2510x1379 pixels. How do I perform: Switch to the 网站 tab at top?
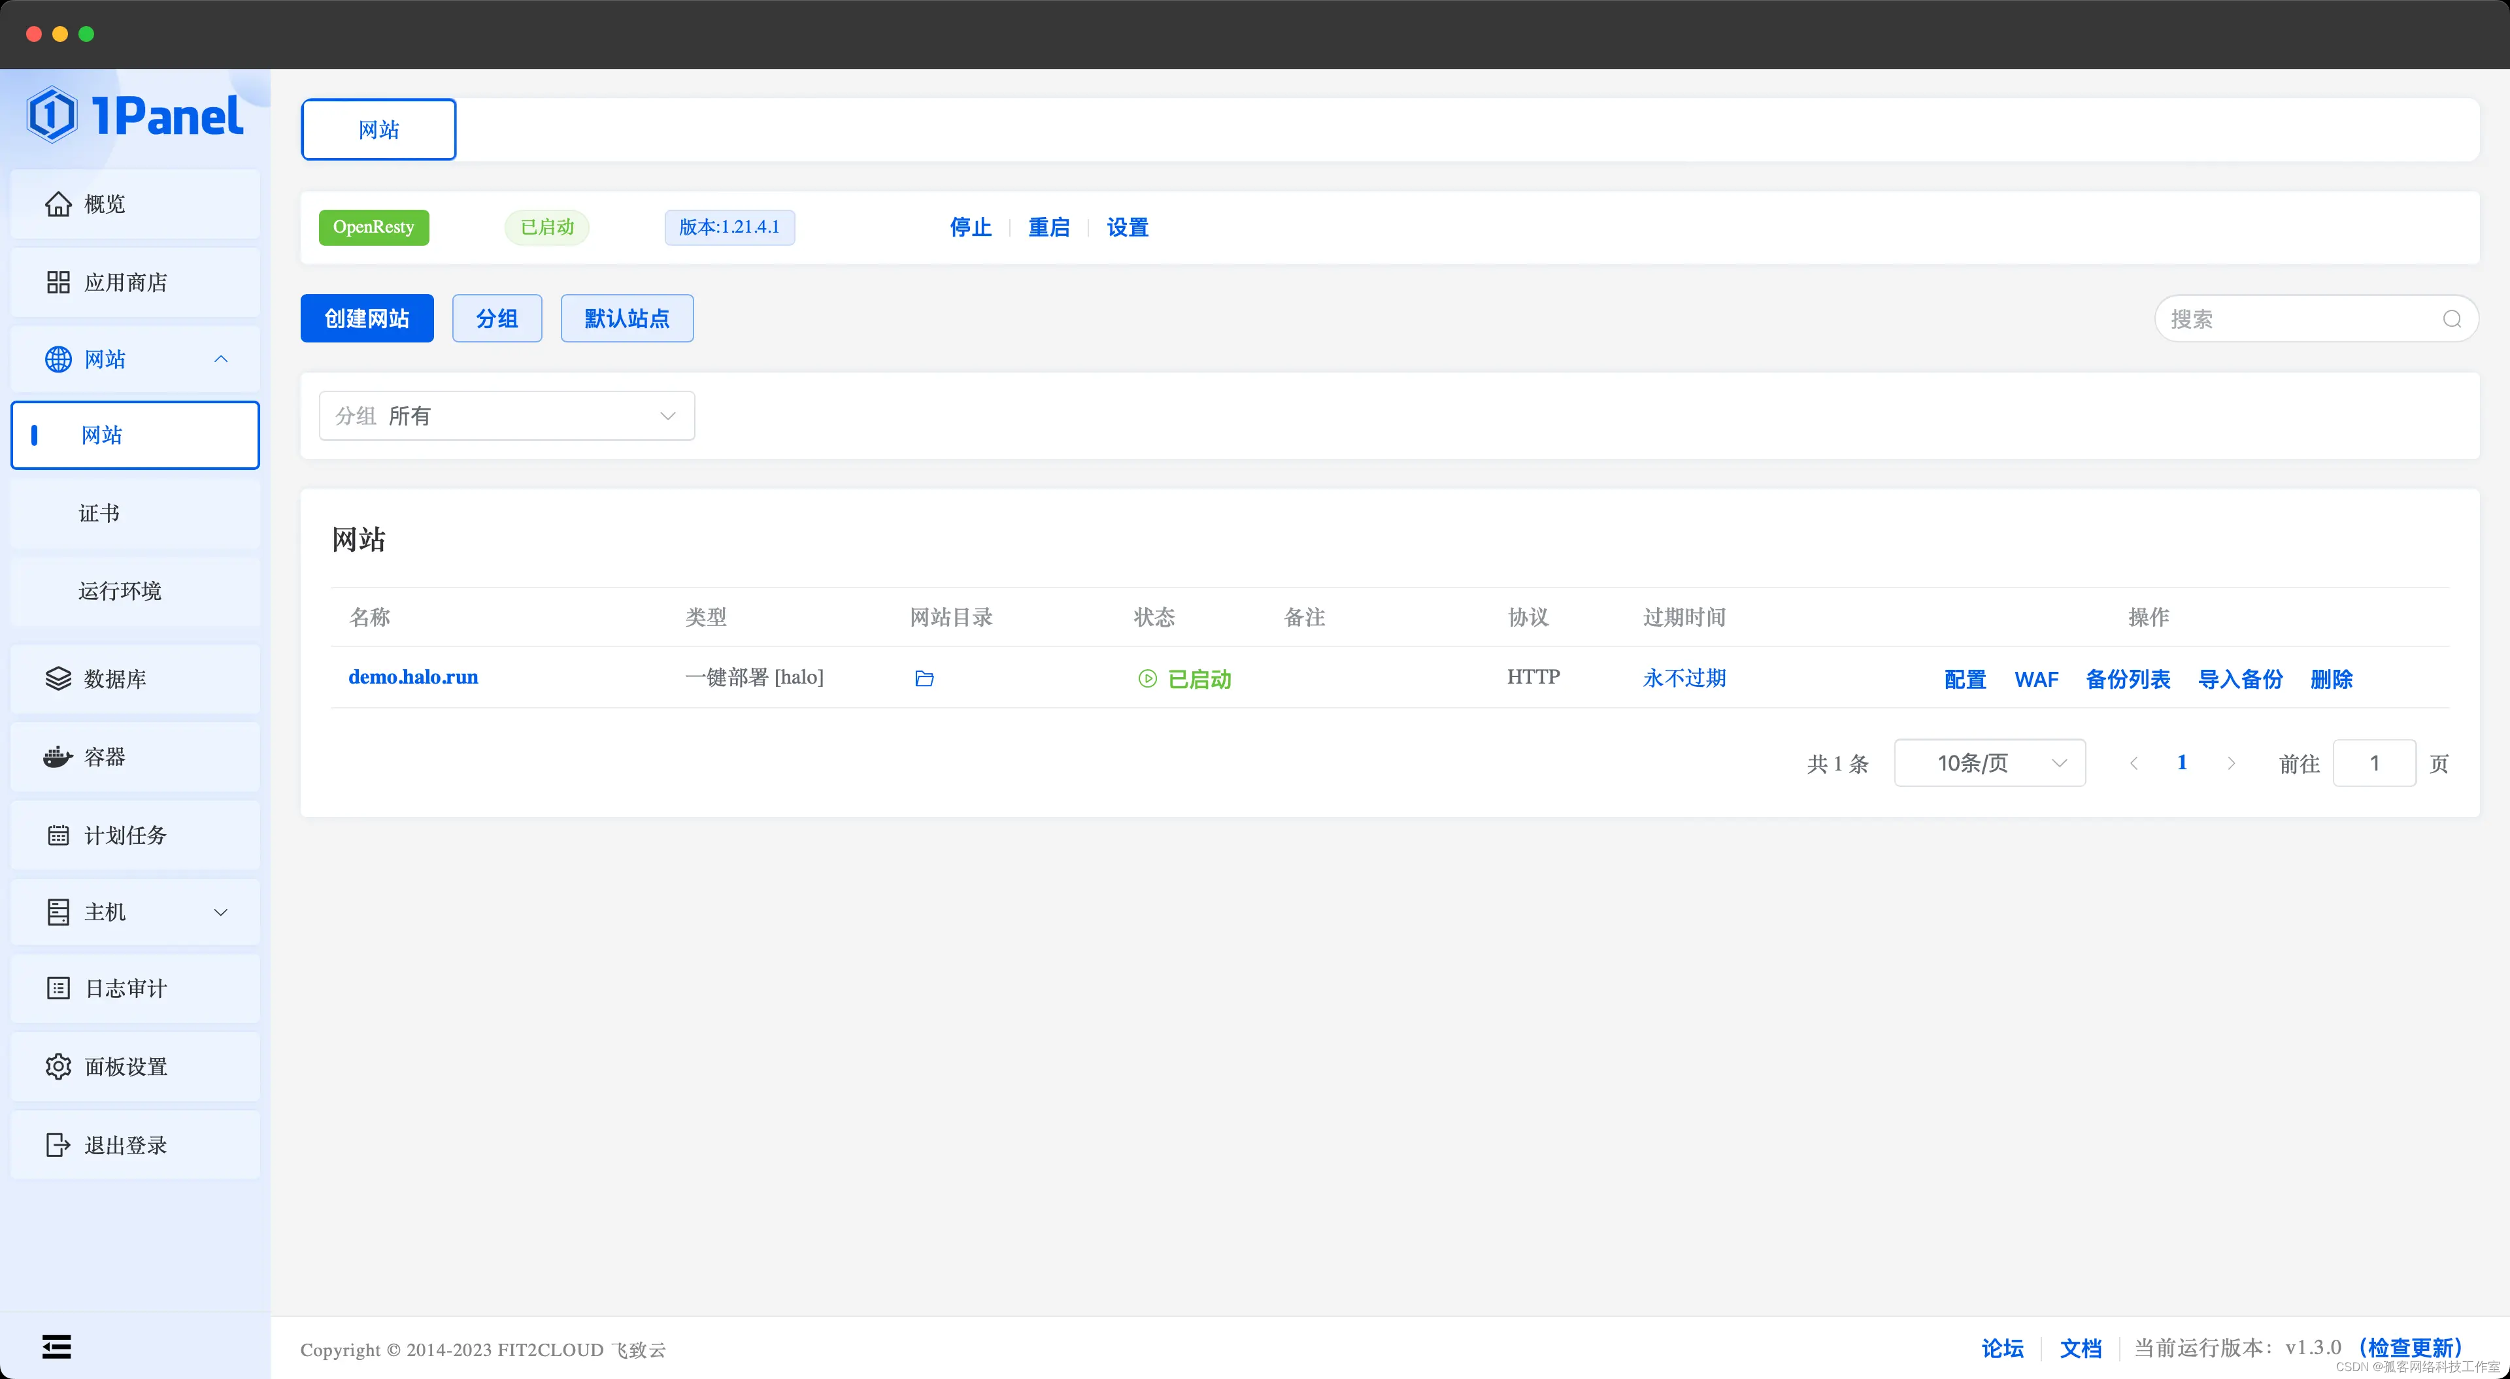point(378,129)
